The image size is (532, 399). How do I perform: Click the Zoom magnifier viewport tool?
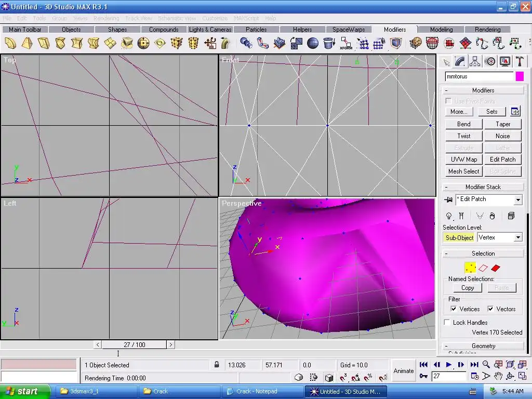(x=486, y=365)
